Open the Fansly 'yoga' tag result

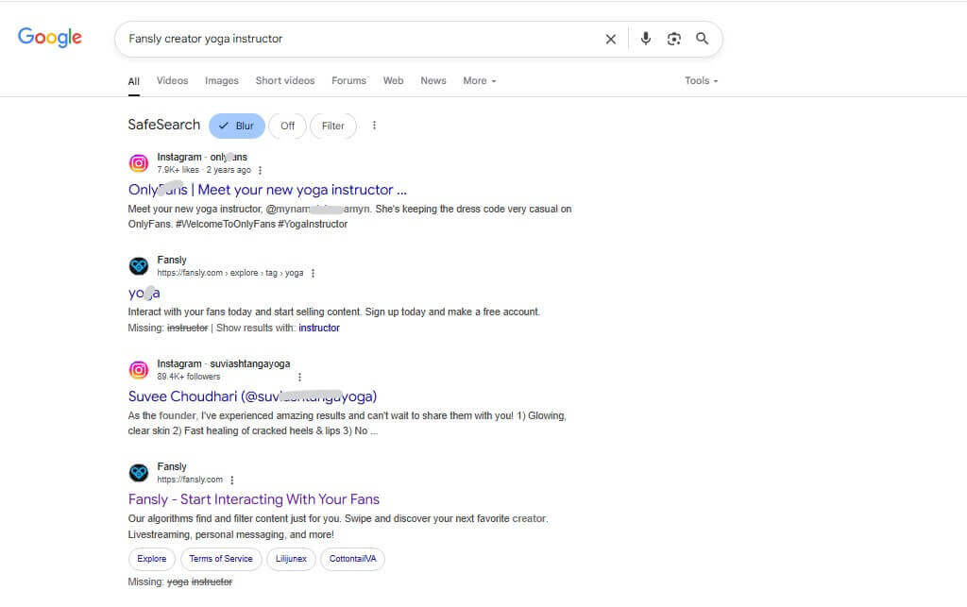click(144, 293)
